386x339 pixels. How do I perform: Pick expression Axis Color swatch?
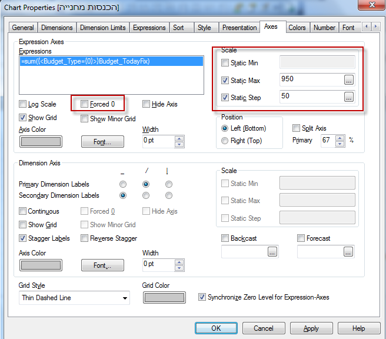[x=41, y=142]
